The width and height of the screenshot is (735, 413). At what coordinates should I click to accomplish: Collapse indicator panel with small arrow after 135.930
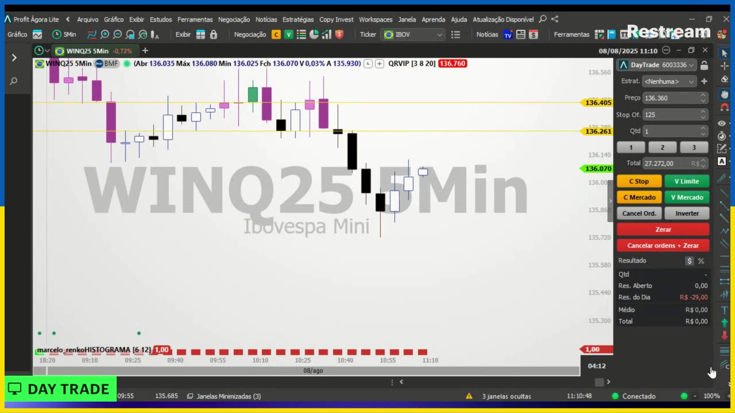[368, 64]
